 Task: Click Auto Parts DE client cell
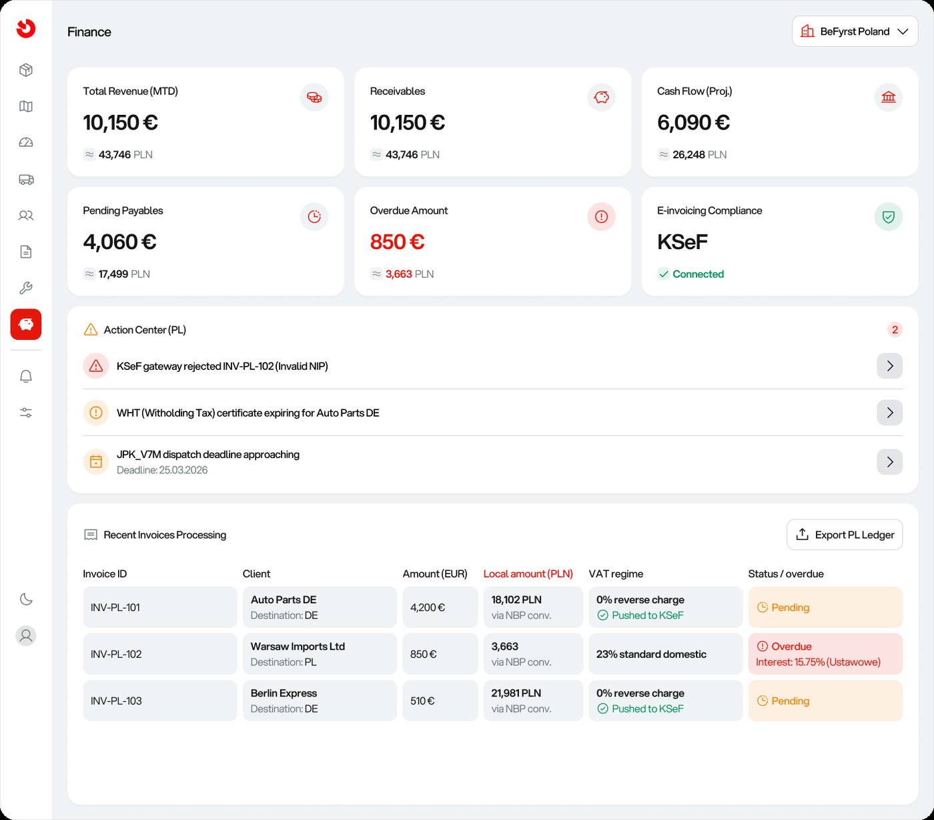tap(320, 608)
